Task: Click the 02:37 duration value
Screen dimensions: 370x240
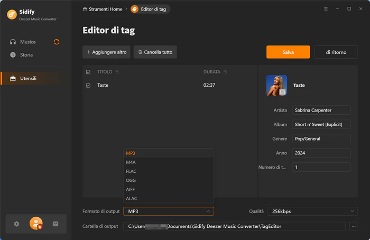Action: 209,85
